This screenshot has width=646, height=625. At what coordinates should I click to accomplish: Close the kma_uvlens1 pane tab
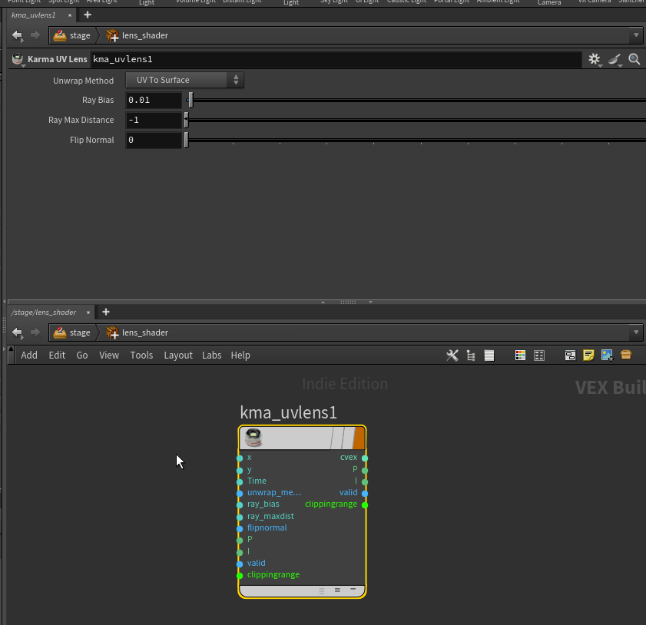tap(70, 15)
